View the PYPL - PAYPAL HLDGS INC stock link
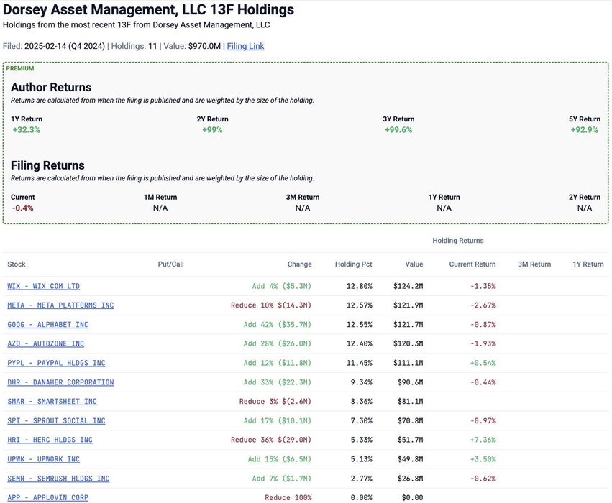This screenshot has height=503, width=612. pos(56,363)
